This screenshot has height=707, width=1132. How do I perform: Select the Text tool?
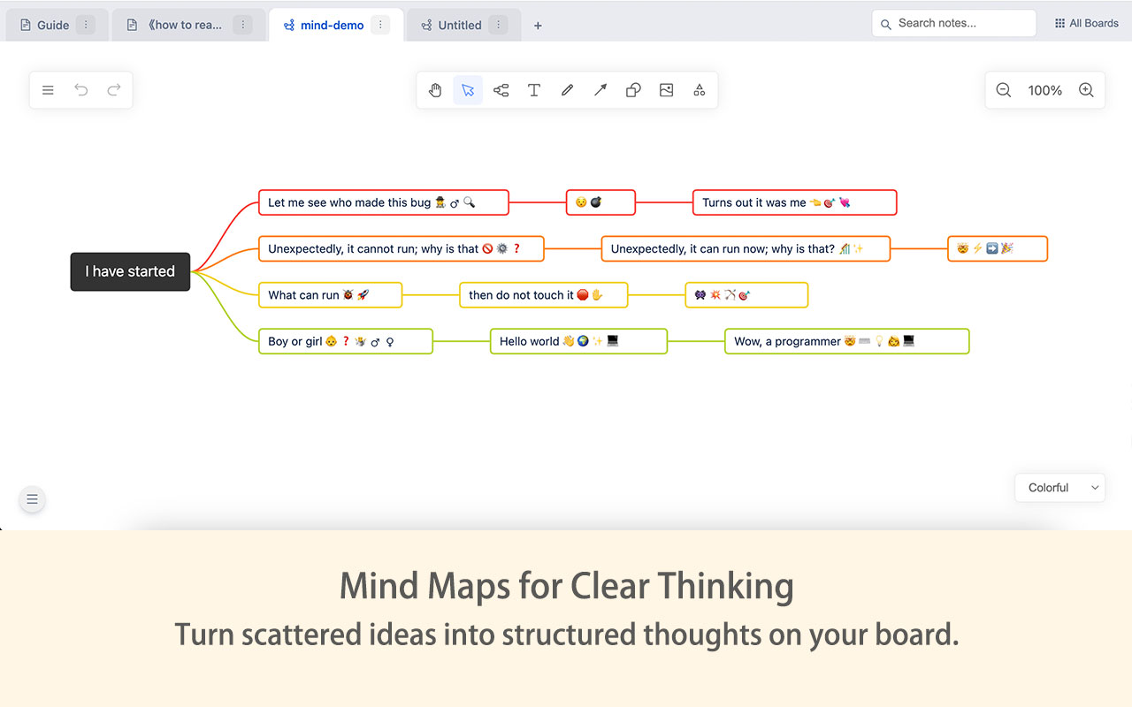534,90
